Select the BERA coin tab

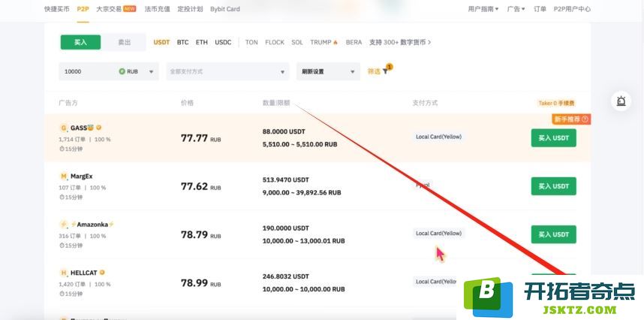354,42
